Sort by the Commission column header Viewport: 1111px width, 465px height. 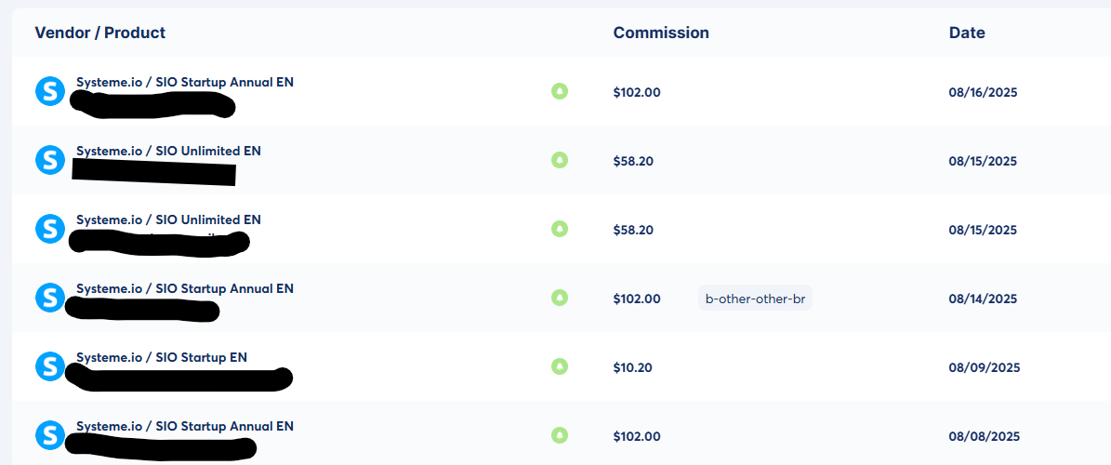tap(661, 33)
